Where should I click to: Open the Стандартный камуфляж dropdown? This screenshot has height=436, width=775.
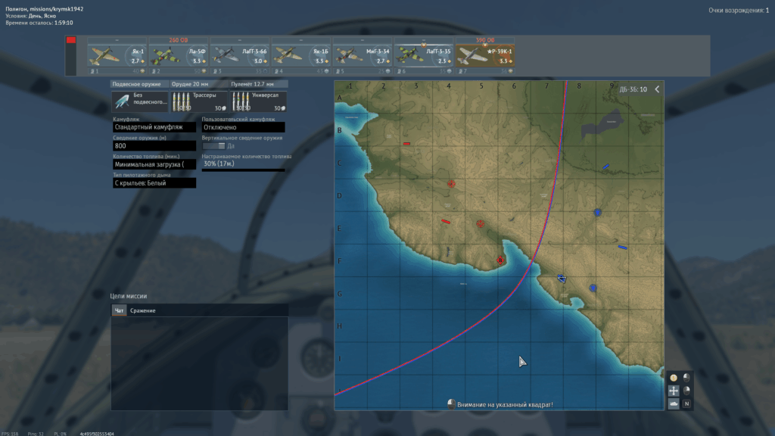point(154,127)
